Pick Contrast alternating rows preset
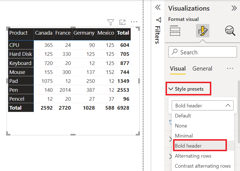 click(x=203, y=166)
